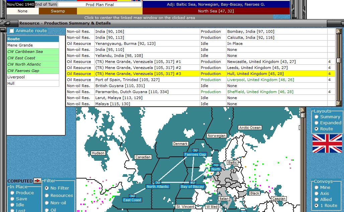Enable the Animate route checkbox
Screen dimensions: 344x212
click(x=12, y=31)
